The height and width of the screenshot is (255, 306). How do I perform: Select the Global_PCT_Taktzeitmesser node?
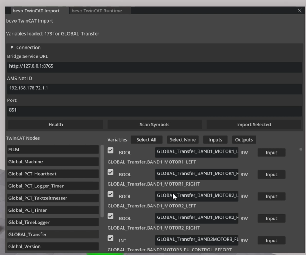click(53, 198)
